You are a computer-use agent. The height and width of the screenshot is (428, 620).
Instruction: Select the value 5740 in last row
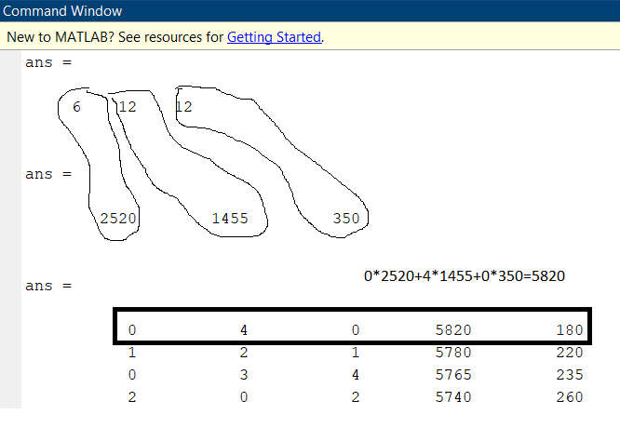tap(452, 397)
